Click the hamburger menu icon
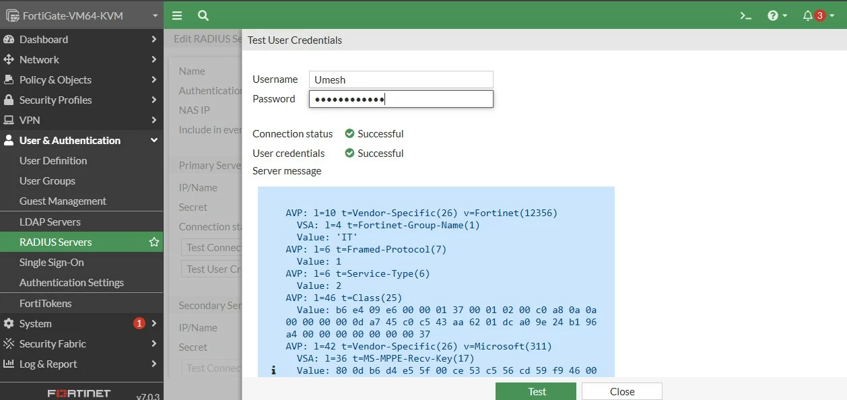Viewport: 847px width, 400px height. (177, 15)
